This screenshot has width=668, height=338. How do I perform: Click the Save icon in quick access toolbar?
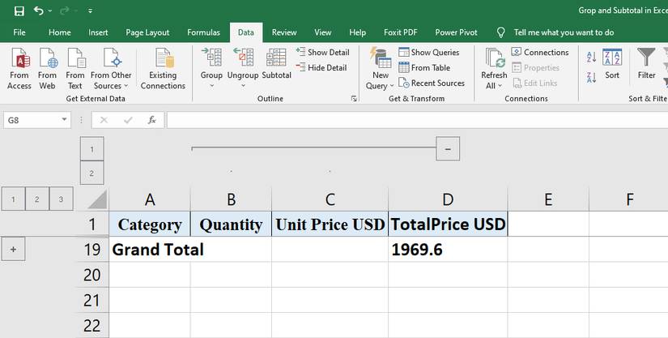click(x=19, y=11)
